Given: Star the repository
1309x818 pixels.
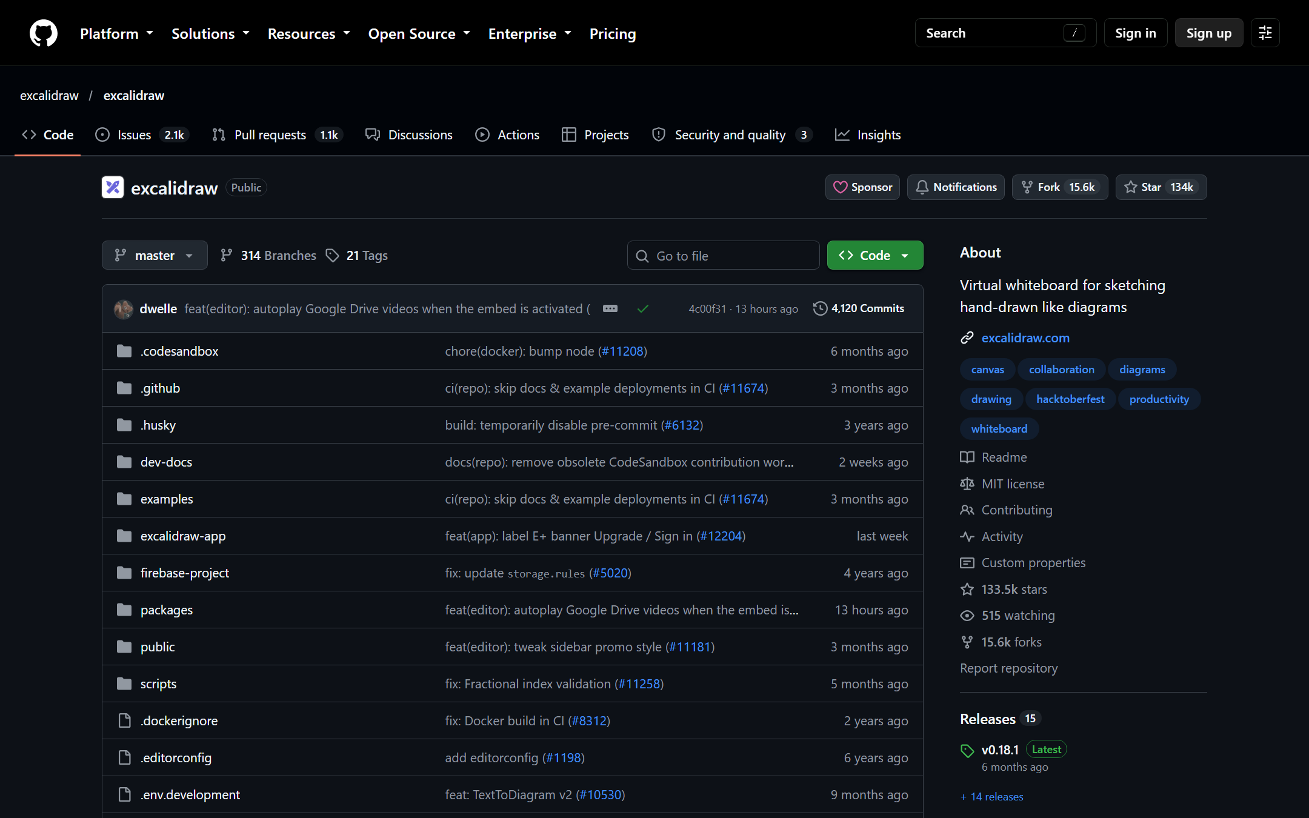Looking at the screenshot, I should click(1161, 187).
